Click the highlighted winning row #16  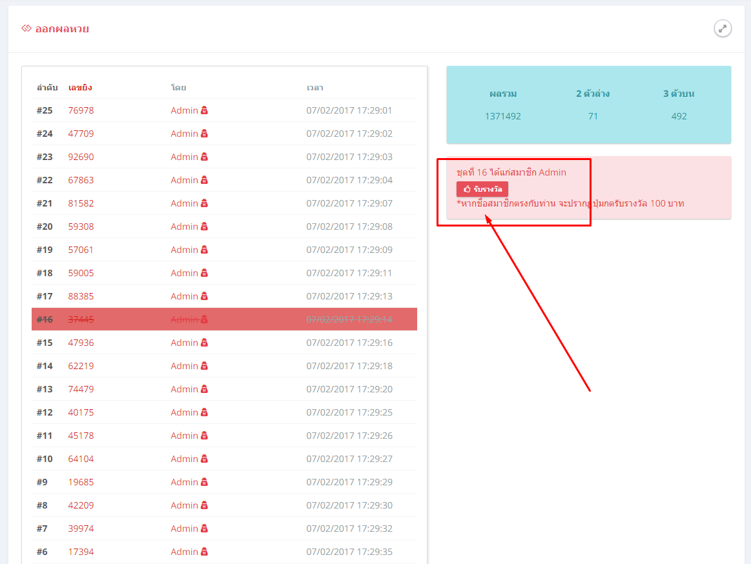pos(224,319)
